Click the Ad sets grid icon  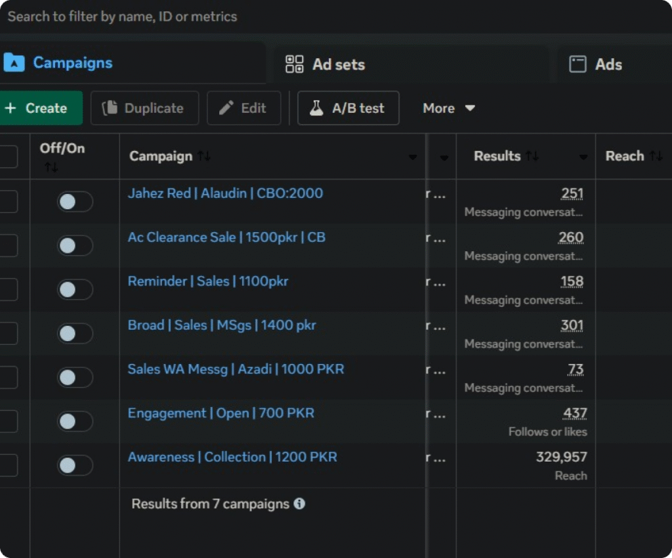[295, 64]
